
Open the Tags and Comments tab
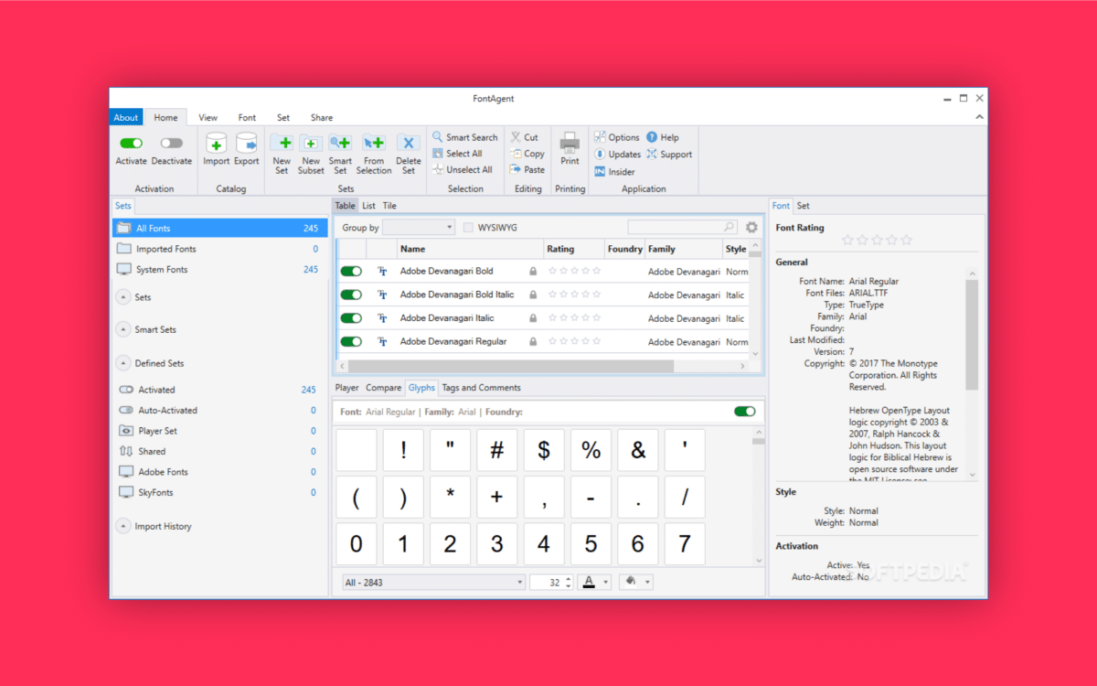481,388
